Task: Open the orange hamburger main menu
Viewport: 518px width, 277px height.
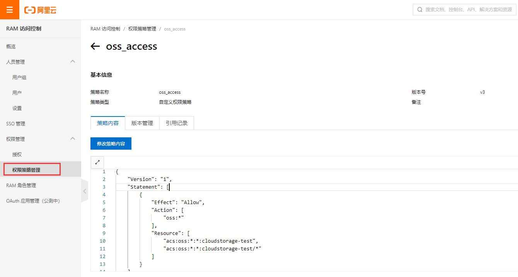Action: pos(10,10)
